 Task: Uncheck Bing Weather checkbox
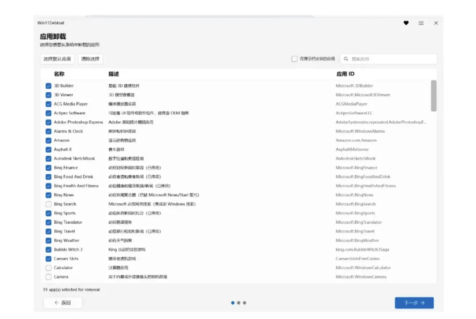coord(48,240)
